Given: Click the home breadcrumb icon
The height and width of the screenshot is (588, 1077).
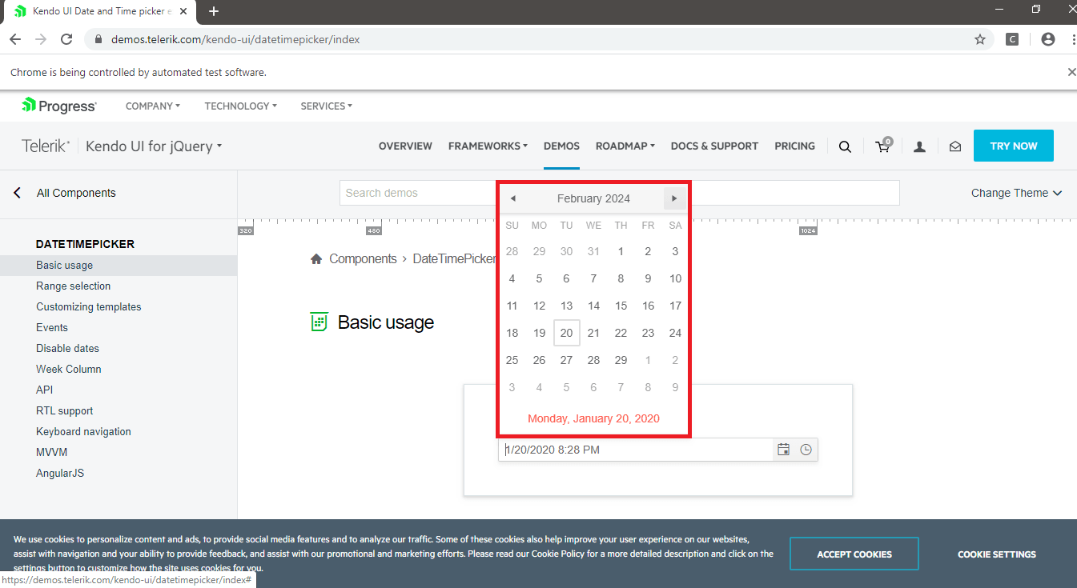Looking at the screenshot, I should (x=316, y=259).
